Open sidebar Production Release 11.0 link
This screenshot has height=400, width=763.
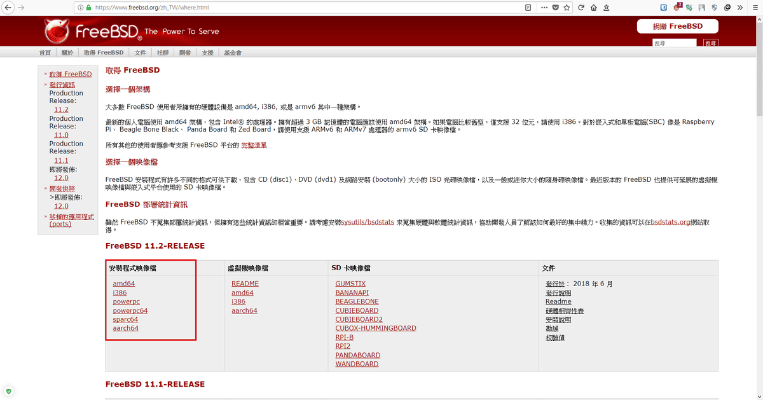[61, 135]
